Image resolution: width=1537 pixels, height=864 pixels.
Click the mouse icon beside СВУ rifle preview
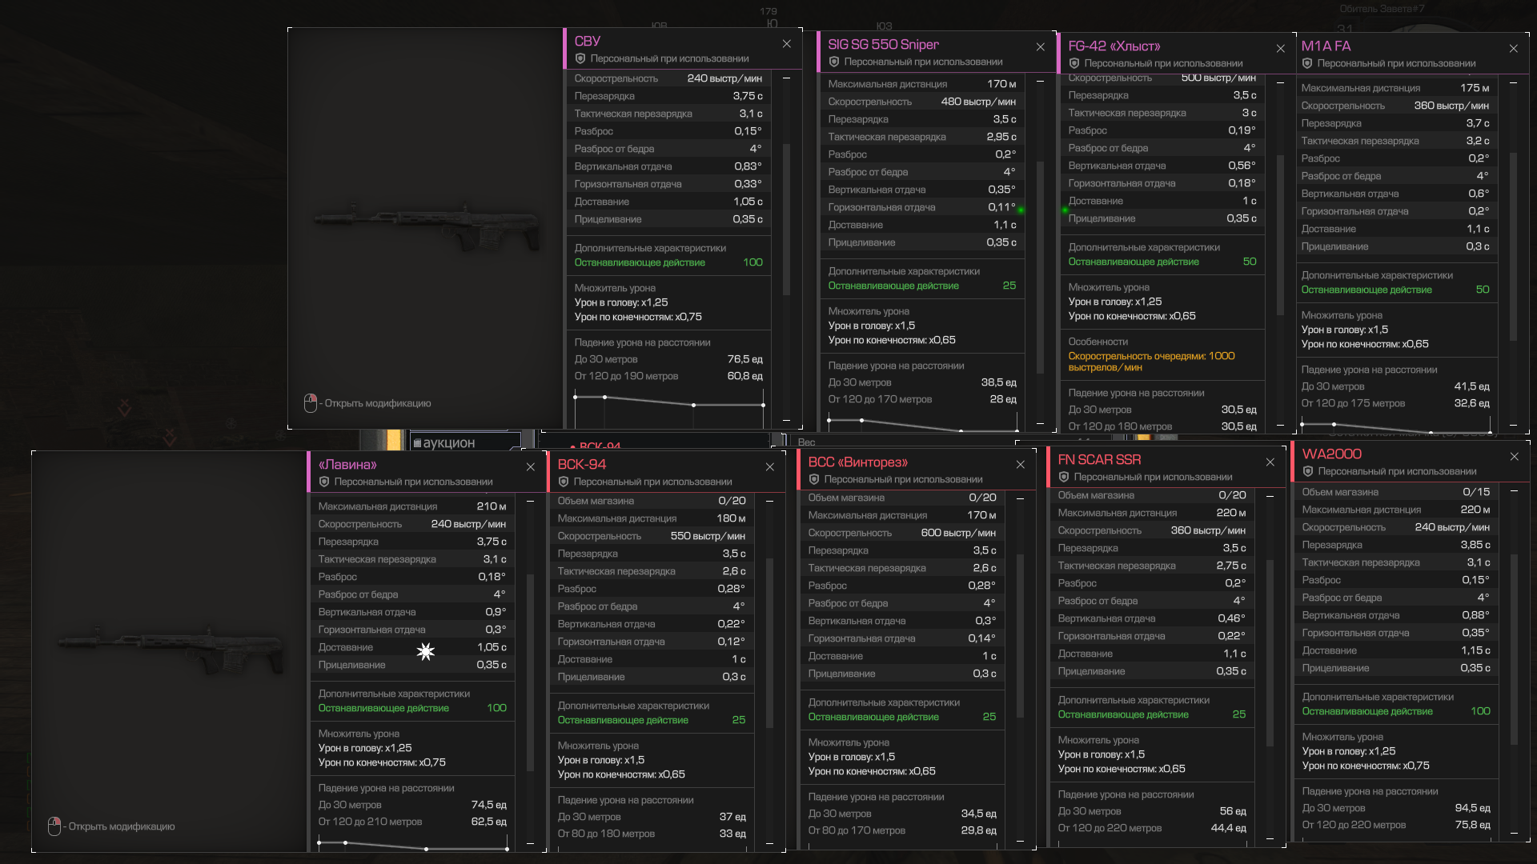point(311,403)
